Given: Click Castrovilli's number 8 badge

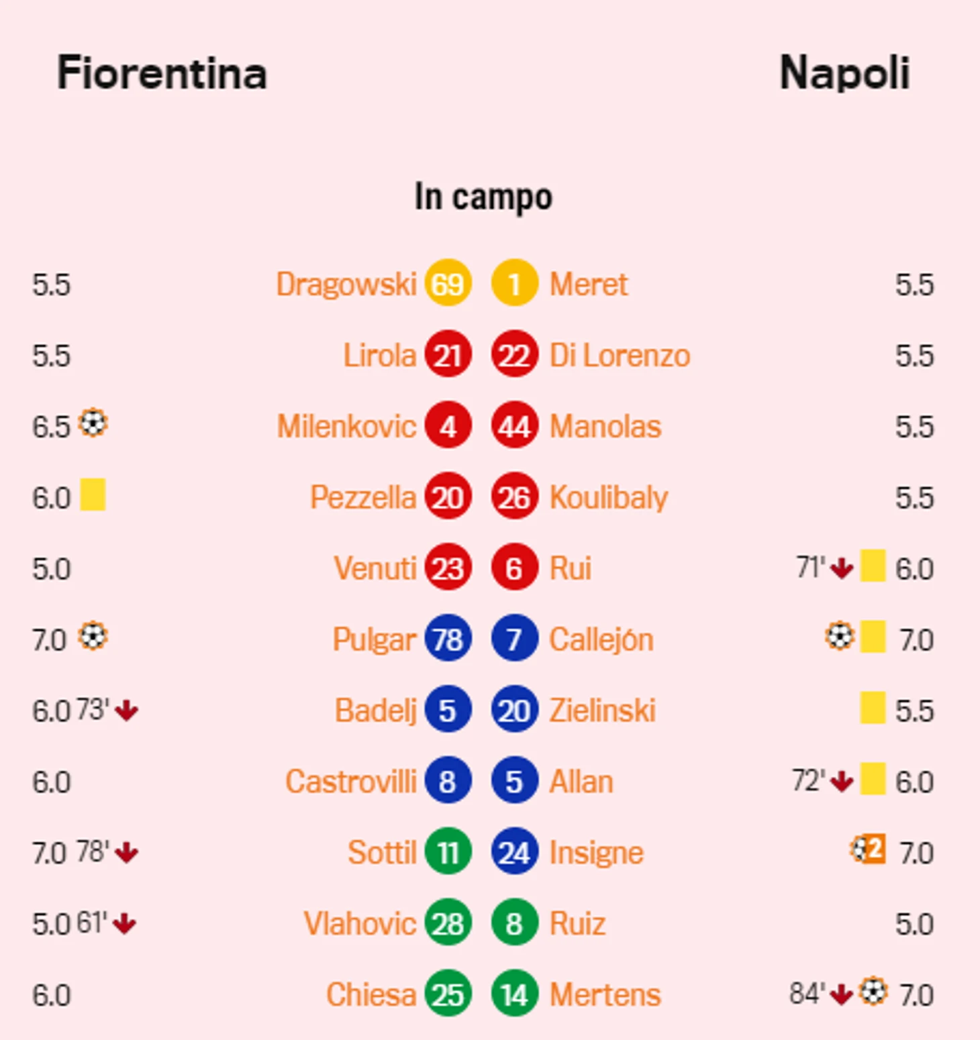Looking at the screenshot, I should pos(448,780).
